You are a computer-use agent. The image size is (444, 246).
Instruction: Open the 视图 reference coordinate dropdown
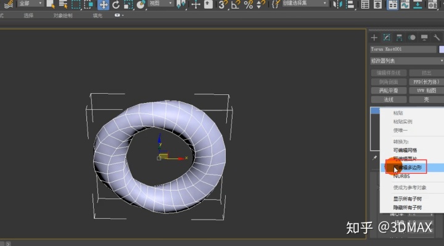160,4
